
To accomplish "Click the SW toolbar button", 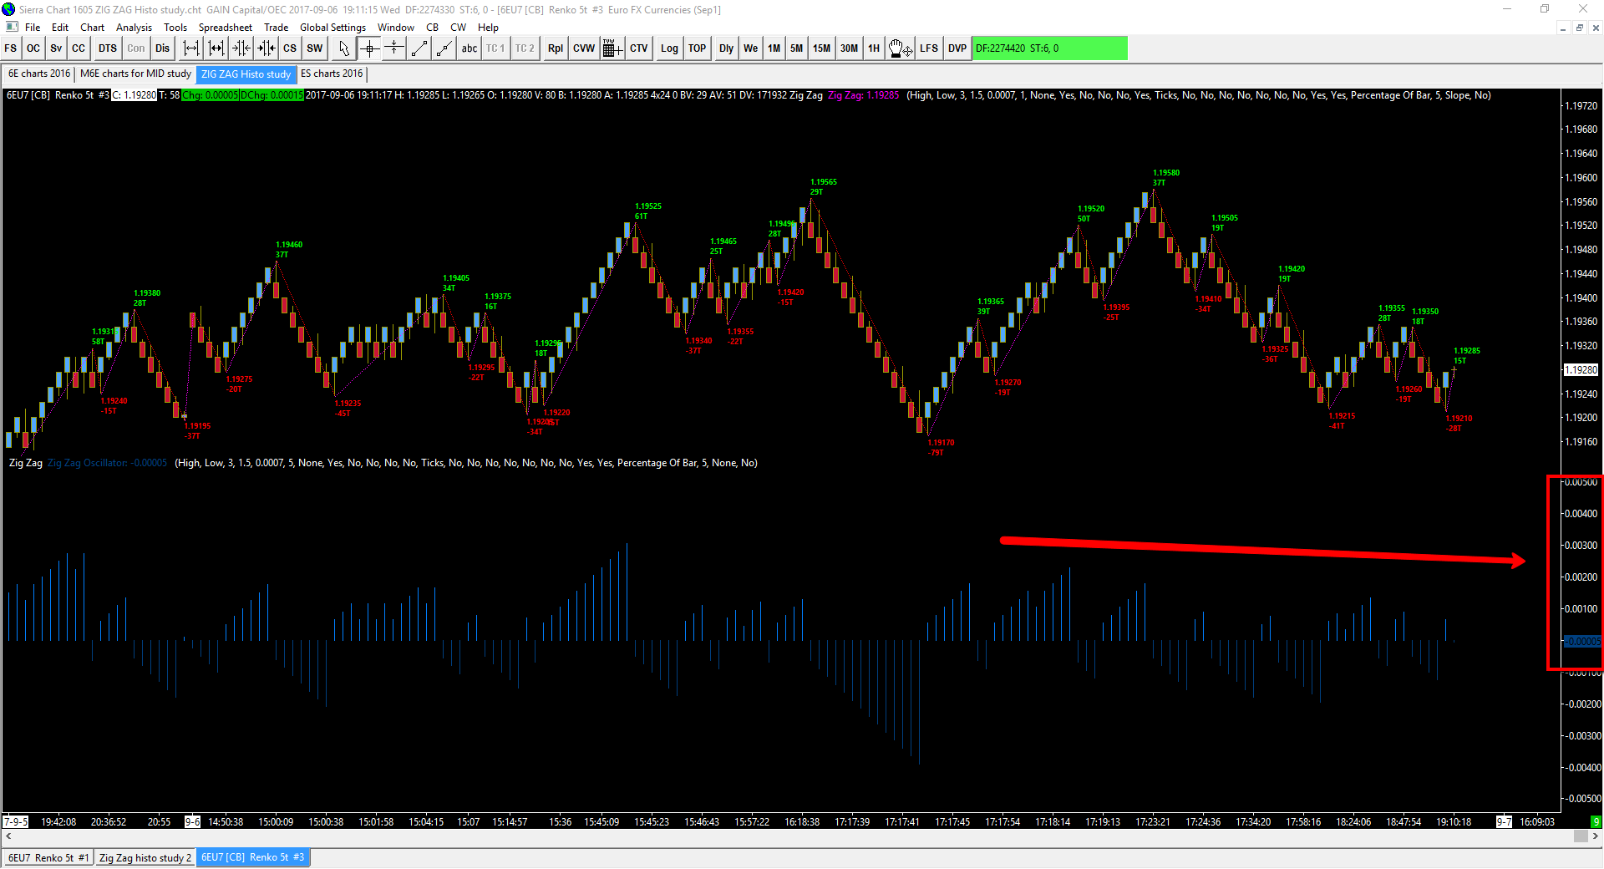I will pos(314,48).
